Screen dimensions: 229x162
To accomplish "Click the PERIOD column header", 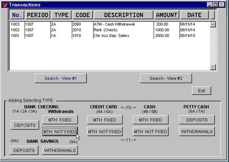I will tap(38, 15).
